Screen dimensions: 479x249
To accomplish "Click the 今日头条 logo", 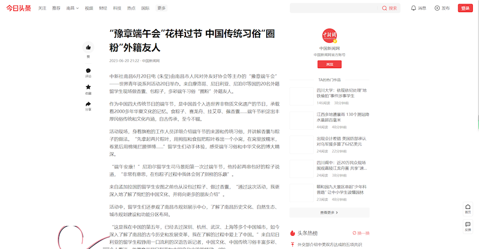I will 18,8.
